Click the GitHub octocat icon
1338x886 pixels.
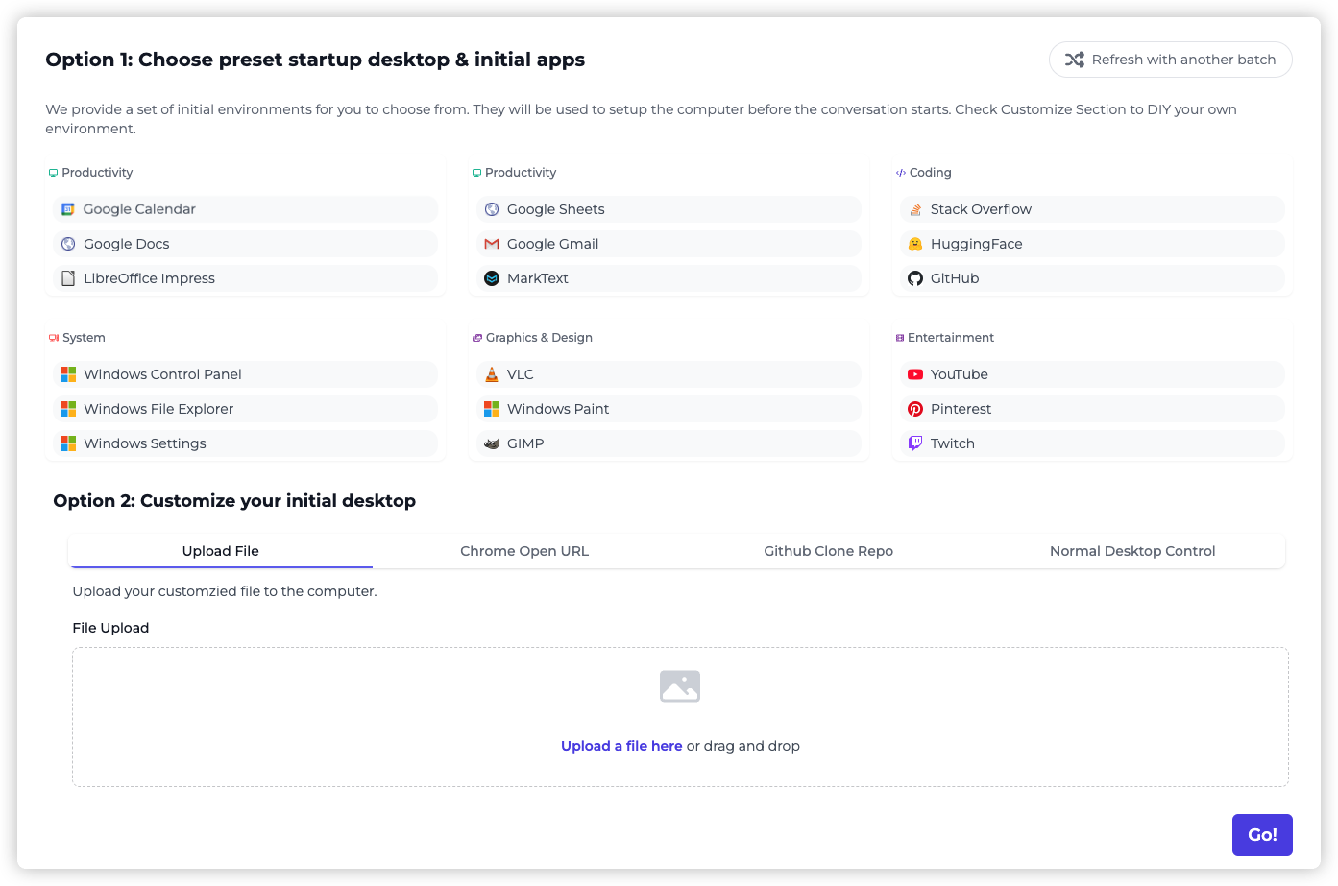(915, 278)
